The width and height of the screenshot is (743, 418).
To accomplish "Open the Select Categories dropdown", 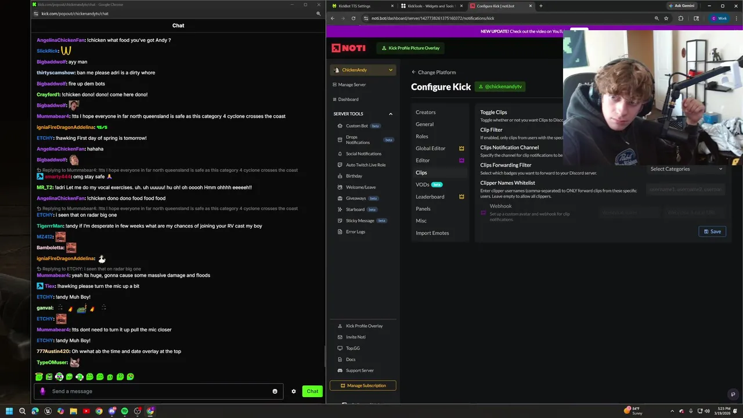I will (x=686, y=169).
